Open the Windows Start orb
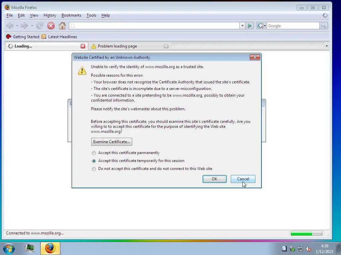Image resolution: width=341 pixels, height=255 pixels. tap(9, 248)
